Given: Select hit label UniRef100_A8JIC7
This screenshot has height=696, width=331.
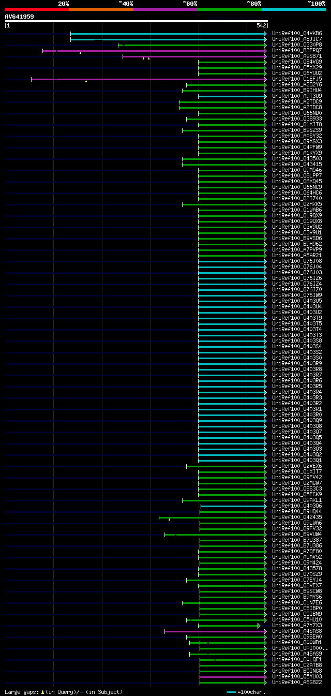Looking at the screenshot, I should tap(297, 39).
